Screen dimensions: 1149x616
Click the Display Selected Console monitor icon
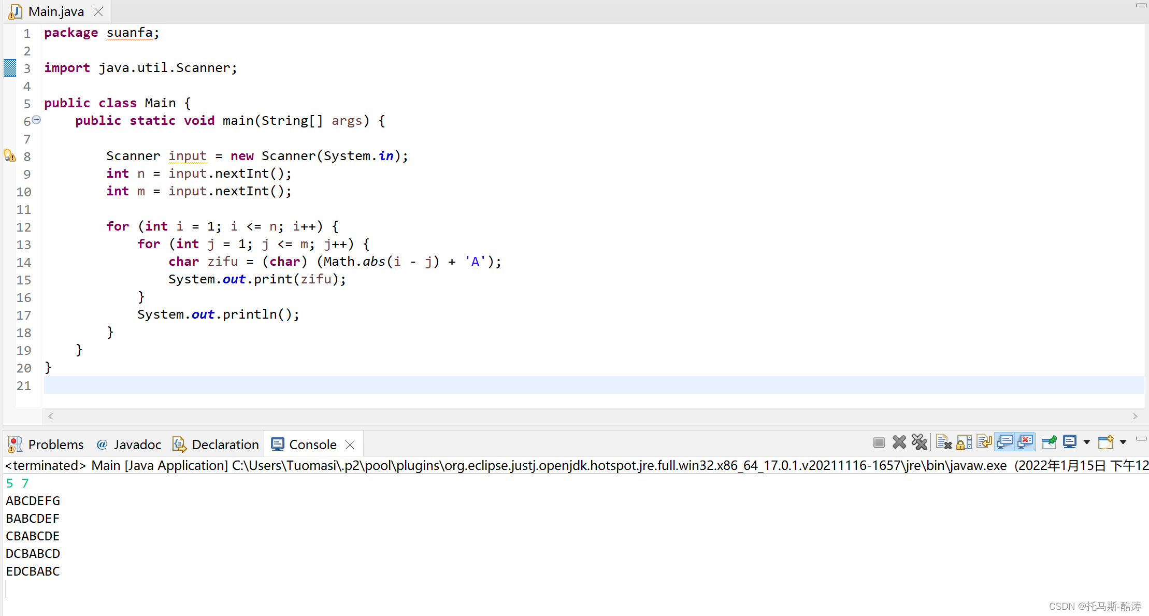(1069, 442)
